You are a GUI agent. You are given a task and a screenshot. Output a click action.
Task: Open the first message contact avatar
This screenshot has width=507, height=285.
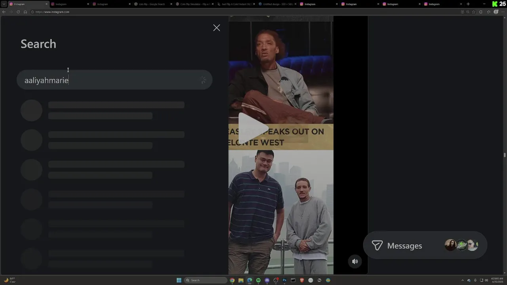click(x=451, y=245)
